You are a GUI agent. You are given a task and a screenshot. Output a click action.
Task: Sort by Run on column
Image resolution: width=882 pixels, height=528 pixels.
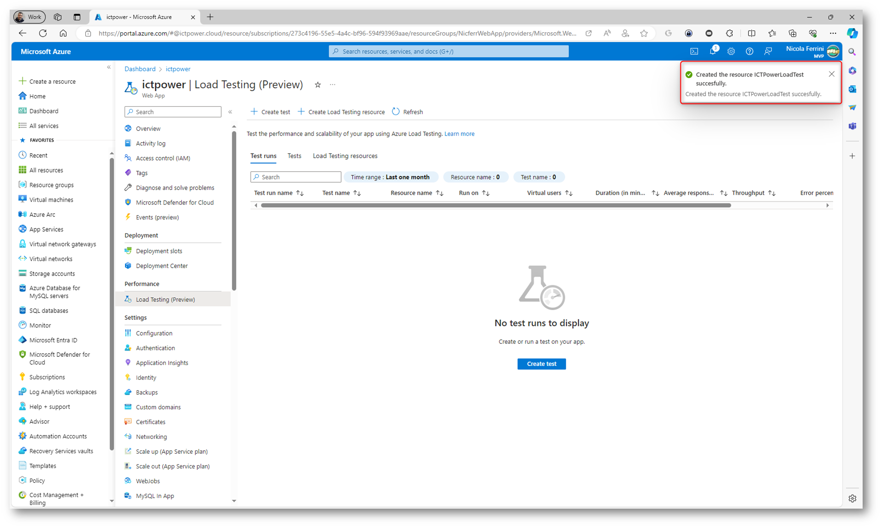tap(474, 193)
